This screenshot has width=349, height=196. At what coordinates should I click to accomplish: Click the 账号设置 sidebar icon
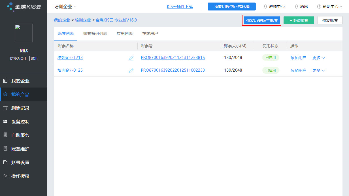pos(5,163)
